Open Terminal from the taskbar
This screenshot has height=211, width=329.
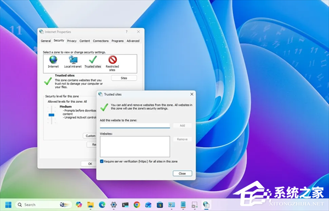[x=125, y=204]
